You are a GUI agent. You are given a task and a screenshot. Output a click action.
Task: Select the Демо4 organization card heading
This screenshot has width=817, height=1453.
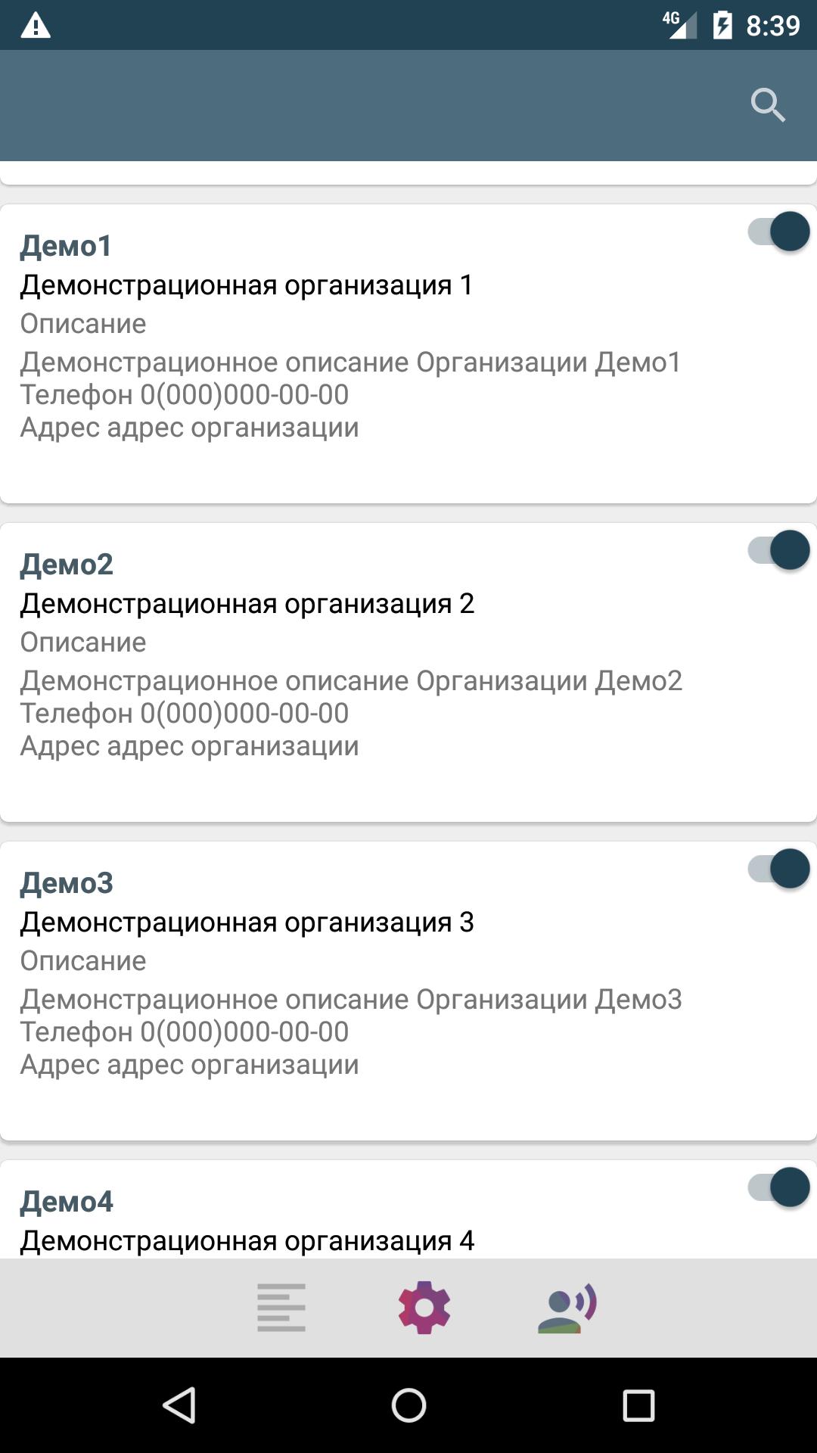66,1202
